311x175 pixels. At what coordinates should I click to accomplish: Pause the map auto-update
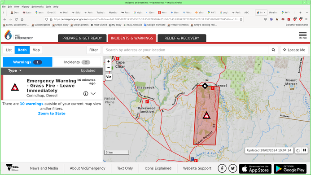click(304, 150)
